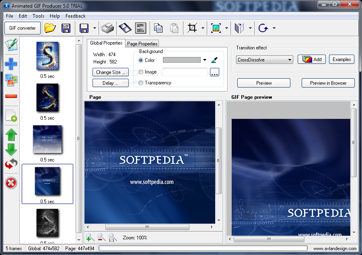Click the Preview in Browser button

pyautogui.click(x=328, y=83)
